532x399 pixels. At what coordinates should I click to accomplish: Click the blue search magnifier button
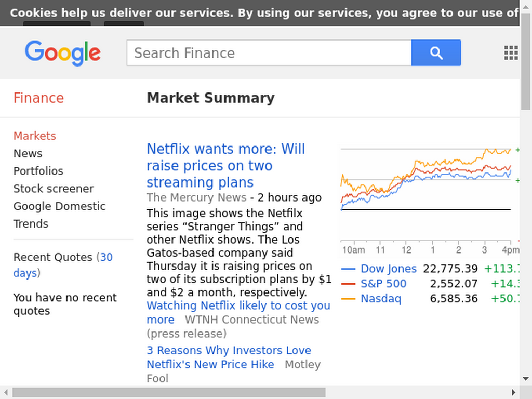coord(436,53)
